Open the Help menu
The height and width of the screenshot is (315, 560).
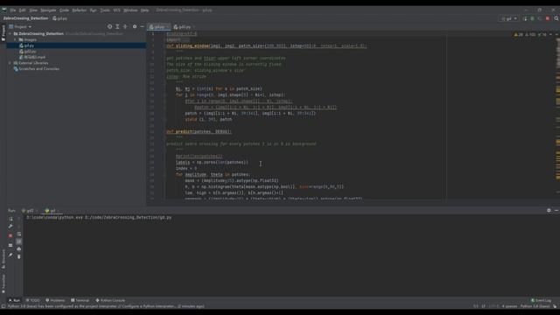coord(144,10)
